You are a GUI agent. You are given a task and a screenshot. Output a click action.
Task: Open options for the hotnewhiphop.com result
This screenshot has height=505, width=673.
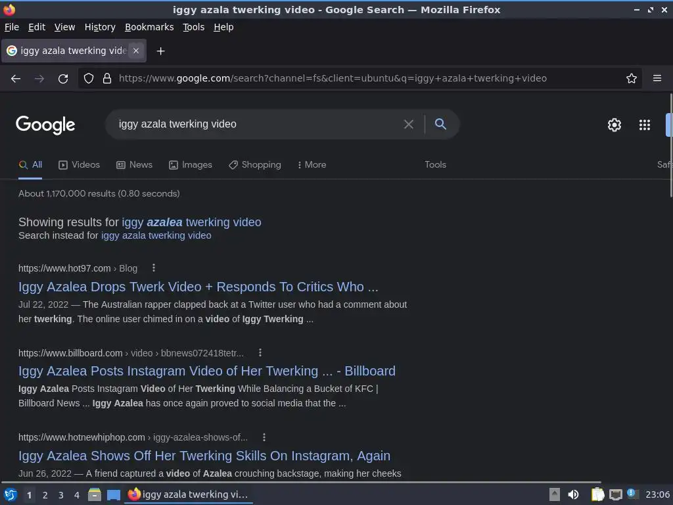click(x=264, y=437)
